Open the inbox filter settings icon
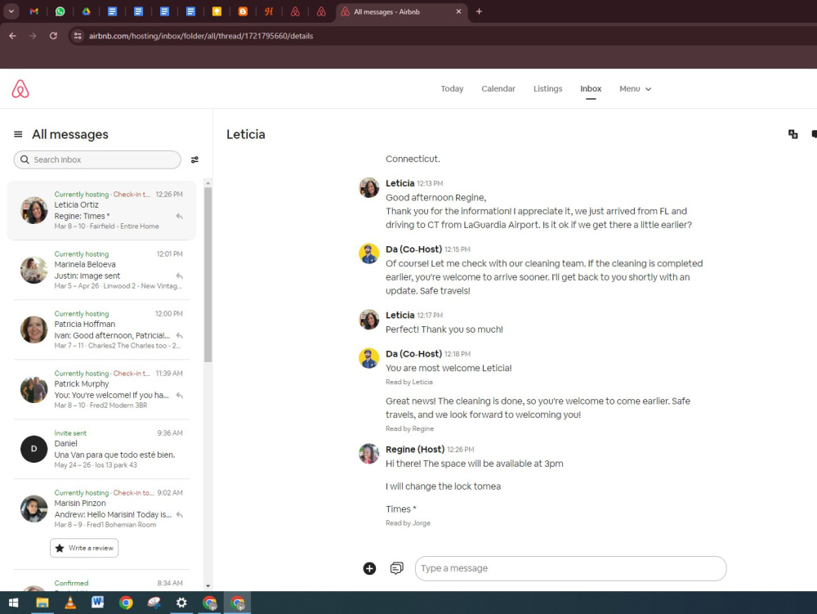This screenshot has height=614, width=817. [194, 160]
